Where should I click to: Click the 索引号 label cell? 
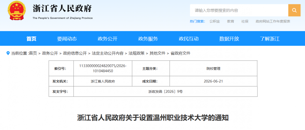(x=61, y=68)
